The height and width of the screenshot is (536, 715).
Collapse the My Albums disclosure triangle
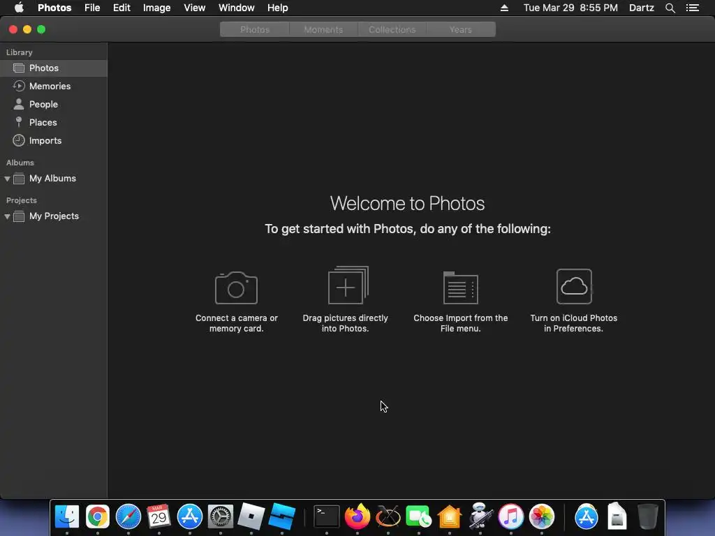(x=7, y=179)
